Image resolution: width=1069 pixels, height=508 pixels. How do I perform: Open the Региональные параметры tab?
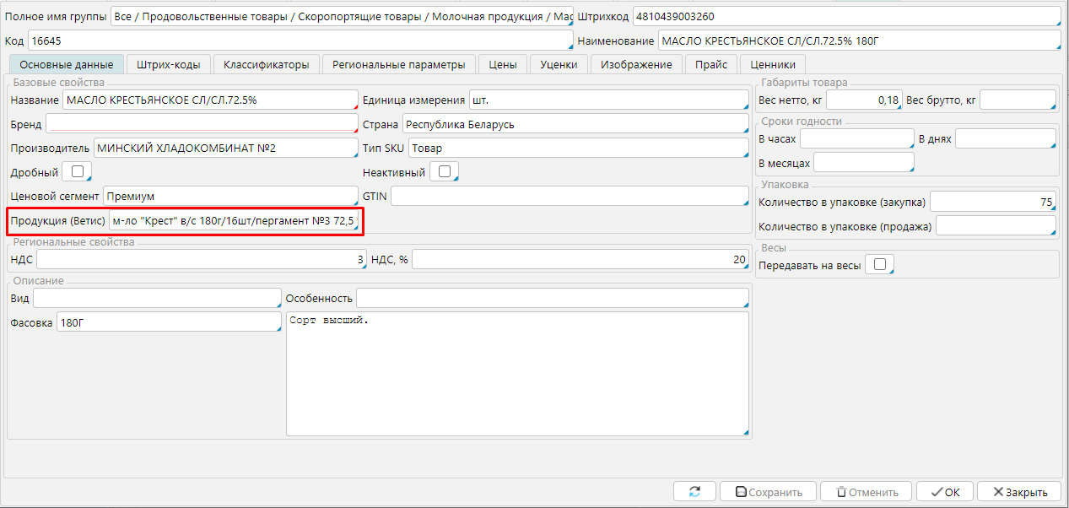pyautogui.click(x=398, y=64)
